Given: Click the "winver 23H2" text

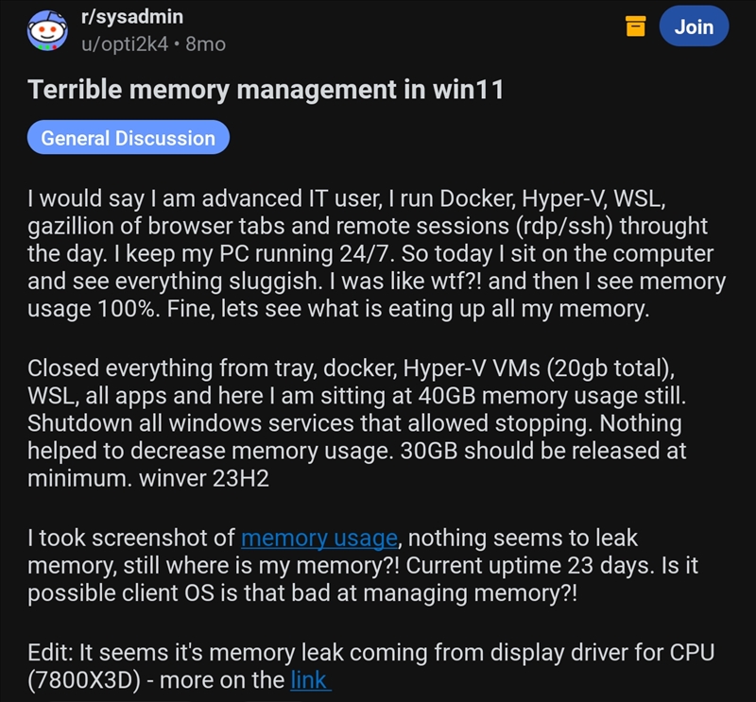Looking at the screenshot, I should 201,478.
